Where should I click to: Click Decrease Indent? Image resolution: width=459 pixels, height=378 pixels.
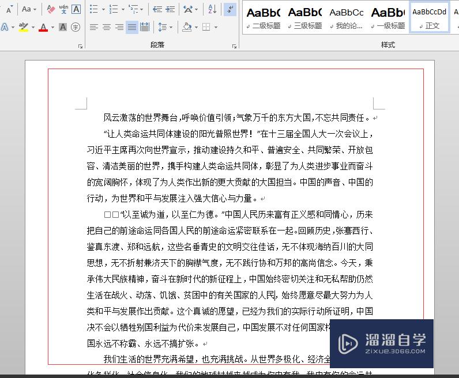coord(157,9)
